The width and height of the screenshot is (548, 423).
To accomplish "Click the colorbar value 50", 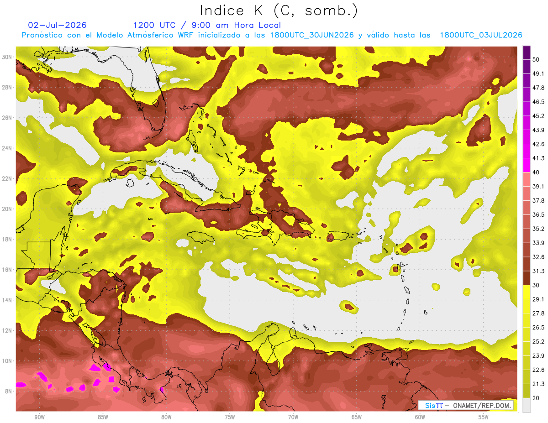I will pos(536,60).
